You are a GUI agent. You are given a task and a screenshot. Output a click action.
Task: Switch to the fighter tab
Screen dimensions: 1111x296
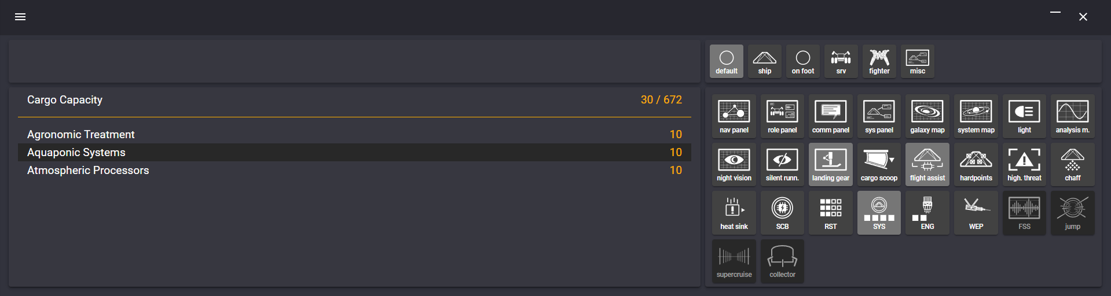pos(879,61)
